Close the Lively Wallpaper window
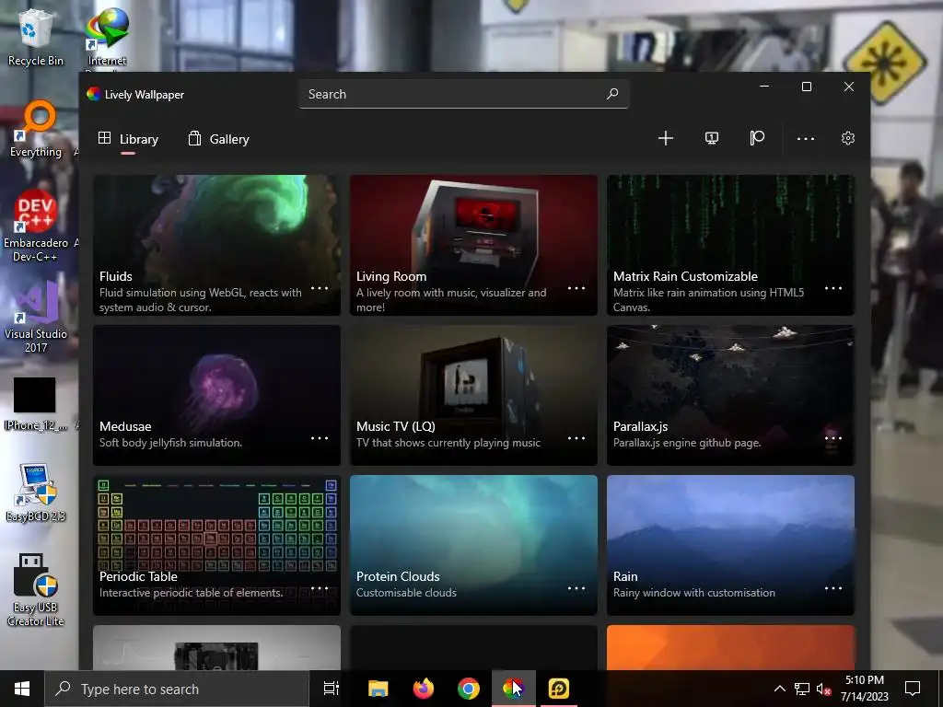 [848, 87]
